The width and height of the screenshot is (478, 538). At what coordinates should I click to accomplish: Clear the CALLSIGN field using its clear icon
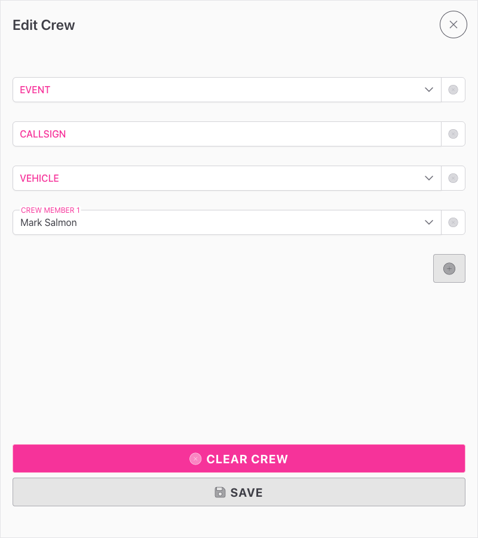[x=453, y=134]
